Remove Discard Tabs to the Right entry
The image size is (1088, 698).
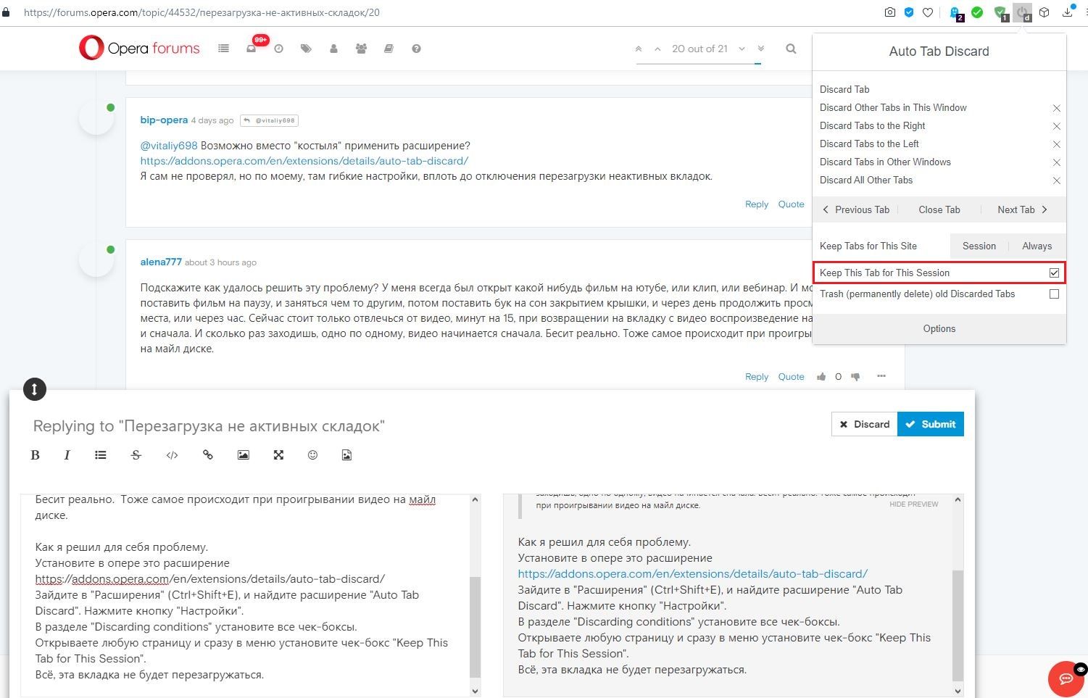pos(1056,126)
